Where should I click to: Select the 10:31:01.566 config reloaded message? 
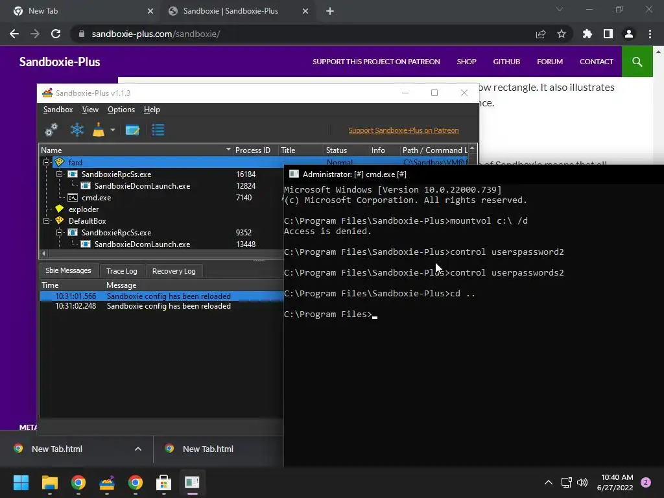tap(161, 296)
